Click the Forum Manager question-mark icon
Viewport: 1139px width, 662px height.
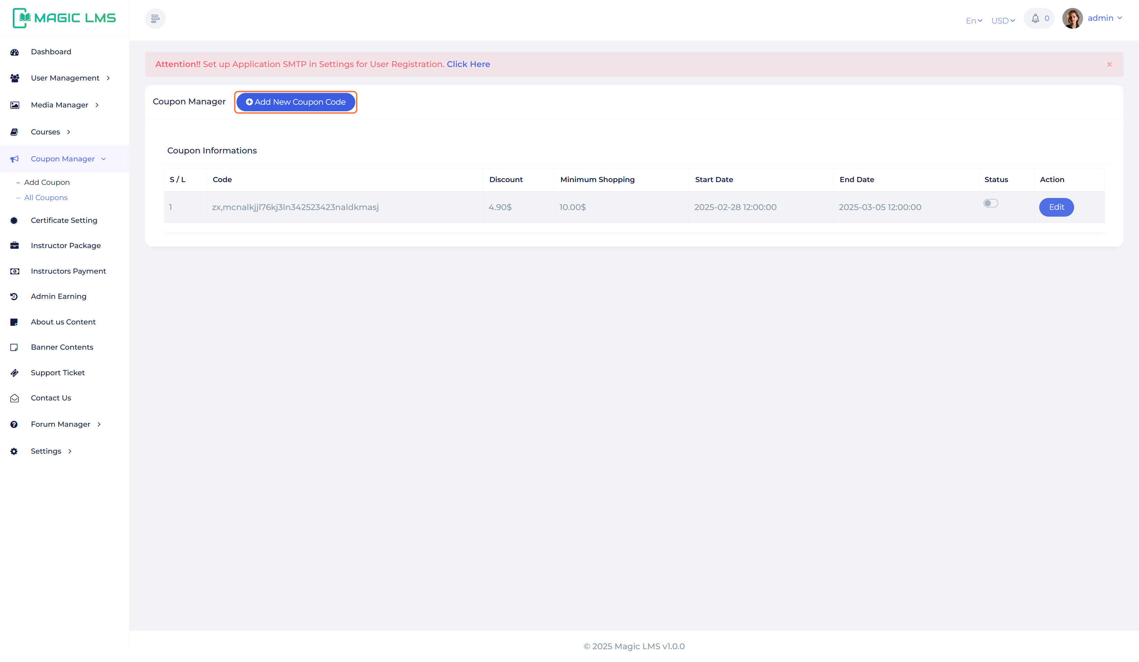pyautogui.click(x=14, y=424)
